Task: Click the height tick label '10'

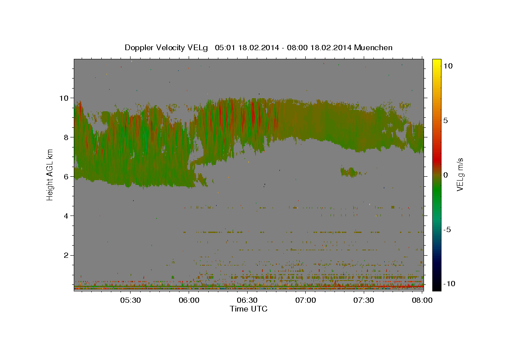Action: [65, 98]
